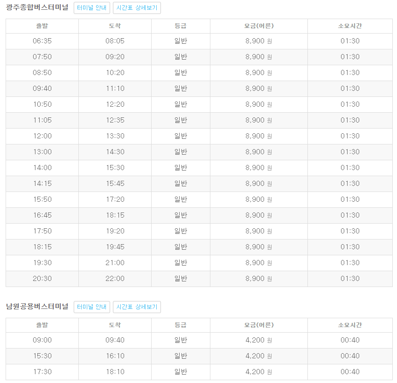Screen dimensions: 397x383
Task: Select the 14:15 departure time cell
Action: [x=42, y=184]
